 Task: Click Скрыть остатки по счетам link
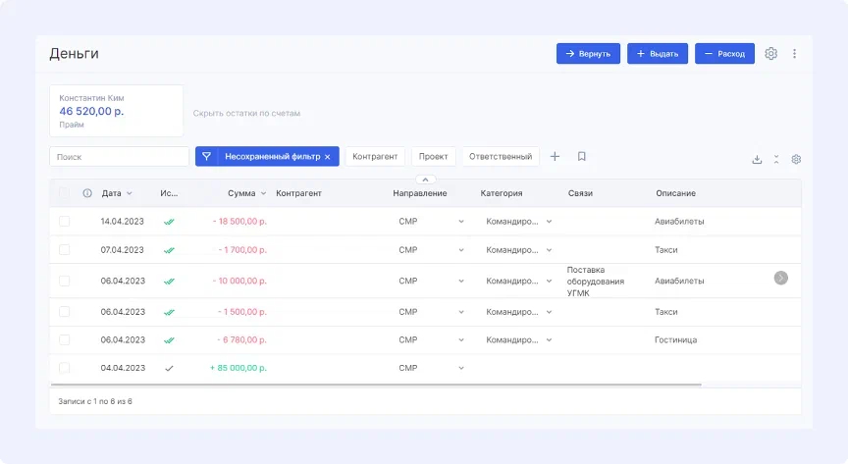tap(246, 113)
